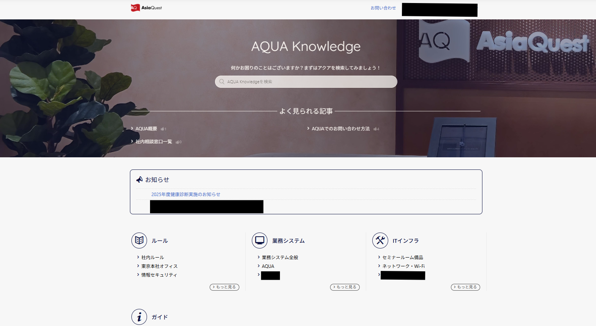The width and height of the screenshot is (596, 326).
Task: Click the monitor icon beside 業務システム
Action: click(259, 241)
